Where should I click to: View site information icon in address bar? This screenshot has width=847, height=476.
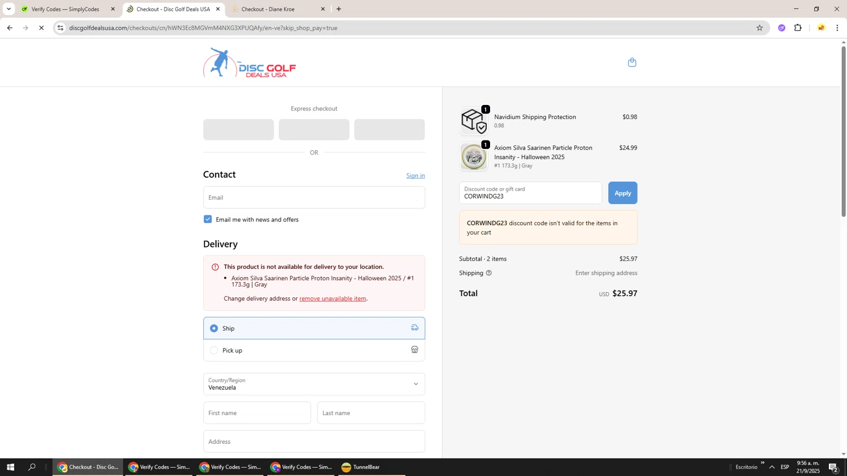[60, 28]
